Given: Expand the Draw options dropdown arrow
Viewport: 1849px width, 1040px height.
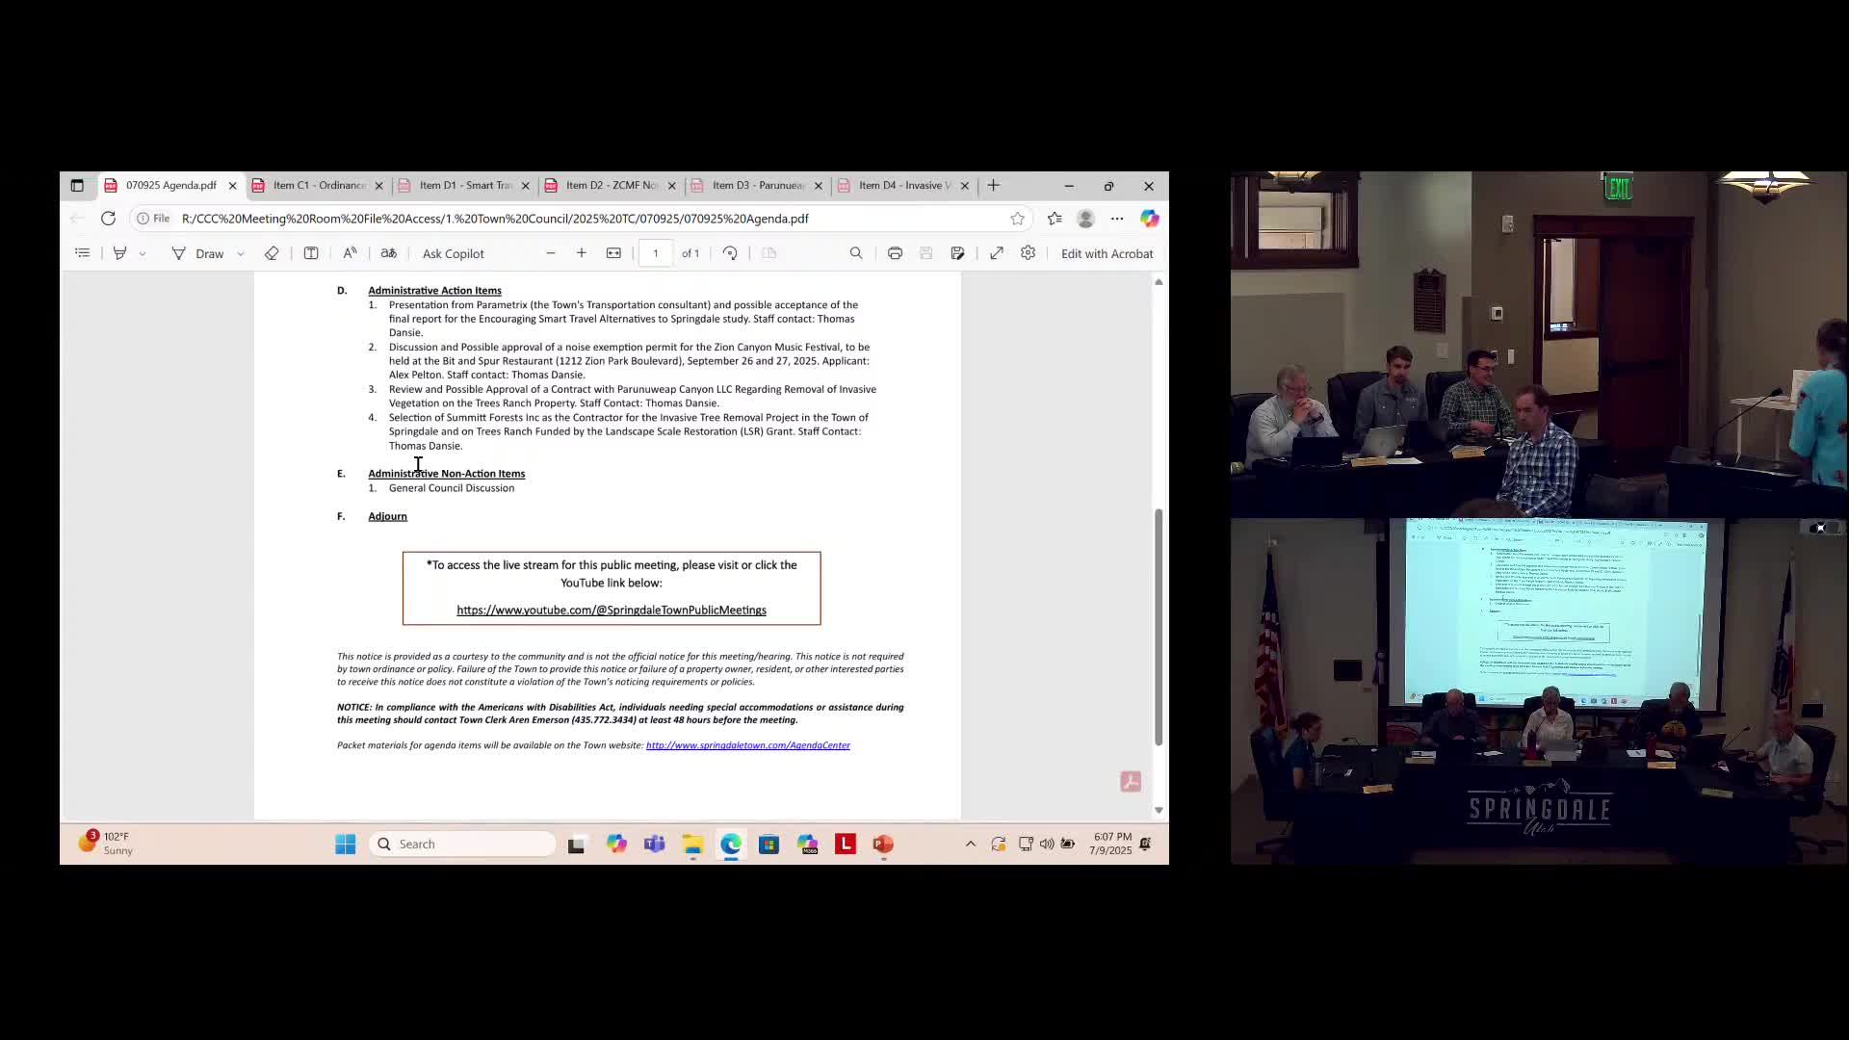Looking at the screenshot, I should coord(241,254).
